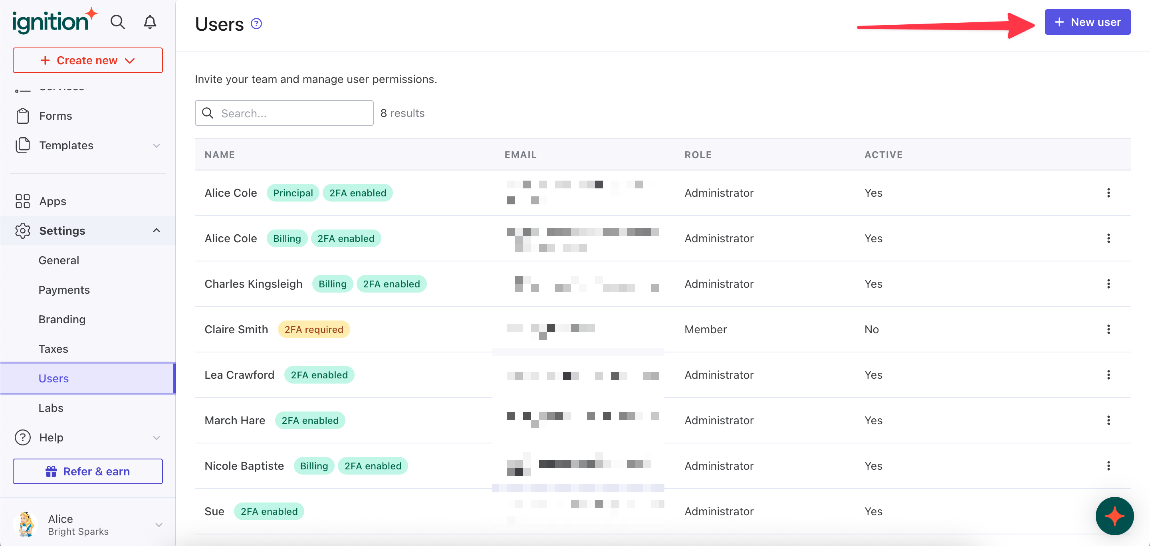
Task: Collapse the Settings section chevron
Action: point(156,231)
